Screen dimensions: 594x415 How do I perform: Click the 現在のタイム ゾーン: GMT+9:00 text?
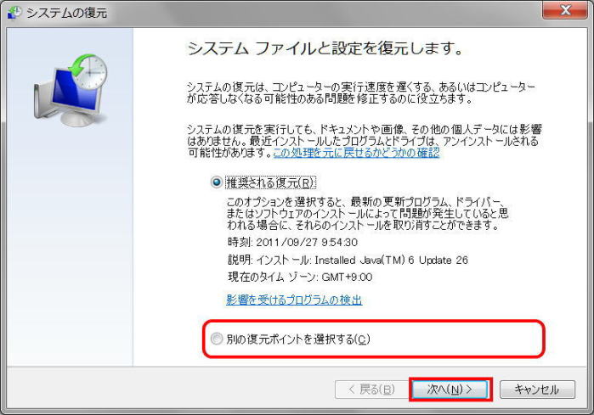click(x=300, y=278)
